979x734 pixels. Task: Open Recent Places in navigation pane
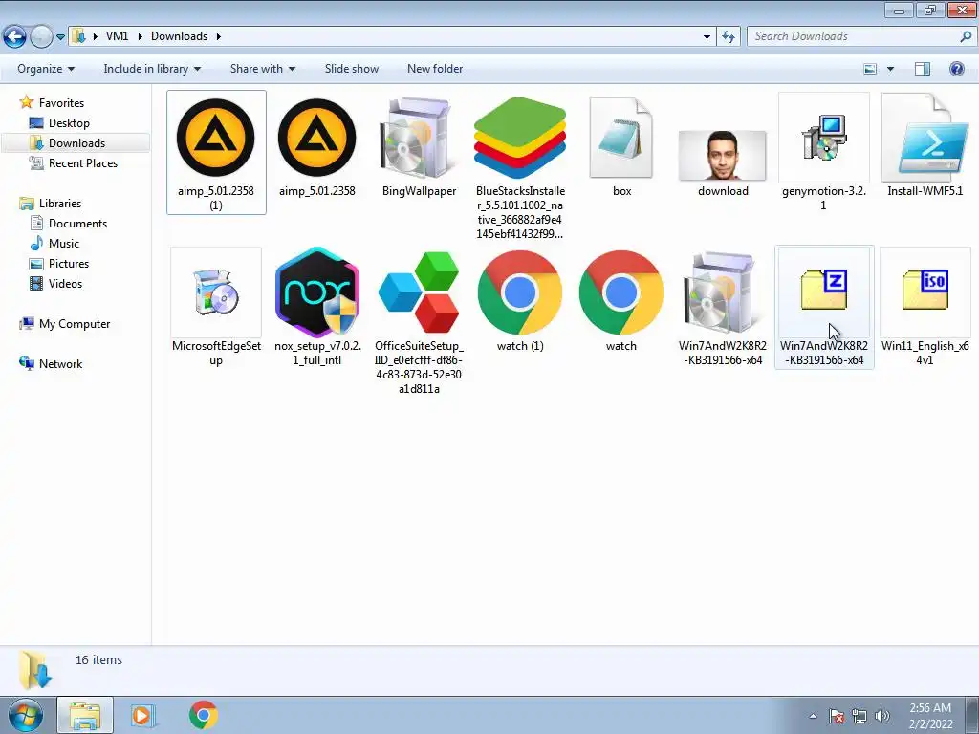pyautogui.click(x=83, y=162)
